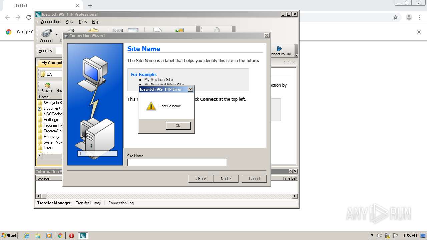Select the PerfLogs folder
The width and height of the screenshot is (427, 240).
pos(48,120)
